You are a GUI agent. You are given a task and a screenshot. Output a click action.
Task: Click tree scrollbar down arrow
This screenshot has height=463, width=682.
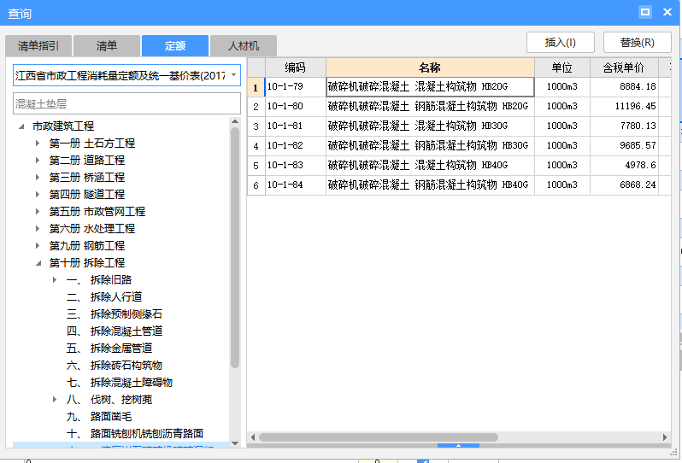coord(235,443)
